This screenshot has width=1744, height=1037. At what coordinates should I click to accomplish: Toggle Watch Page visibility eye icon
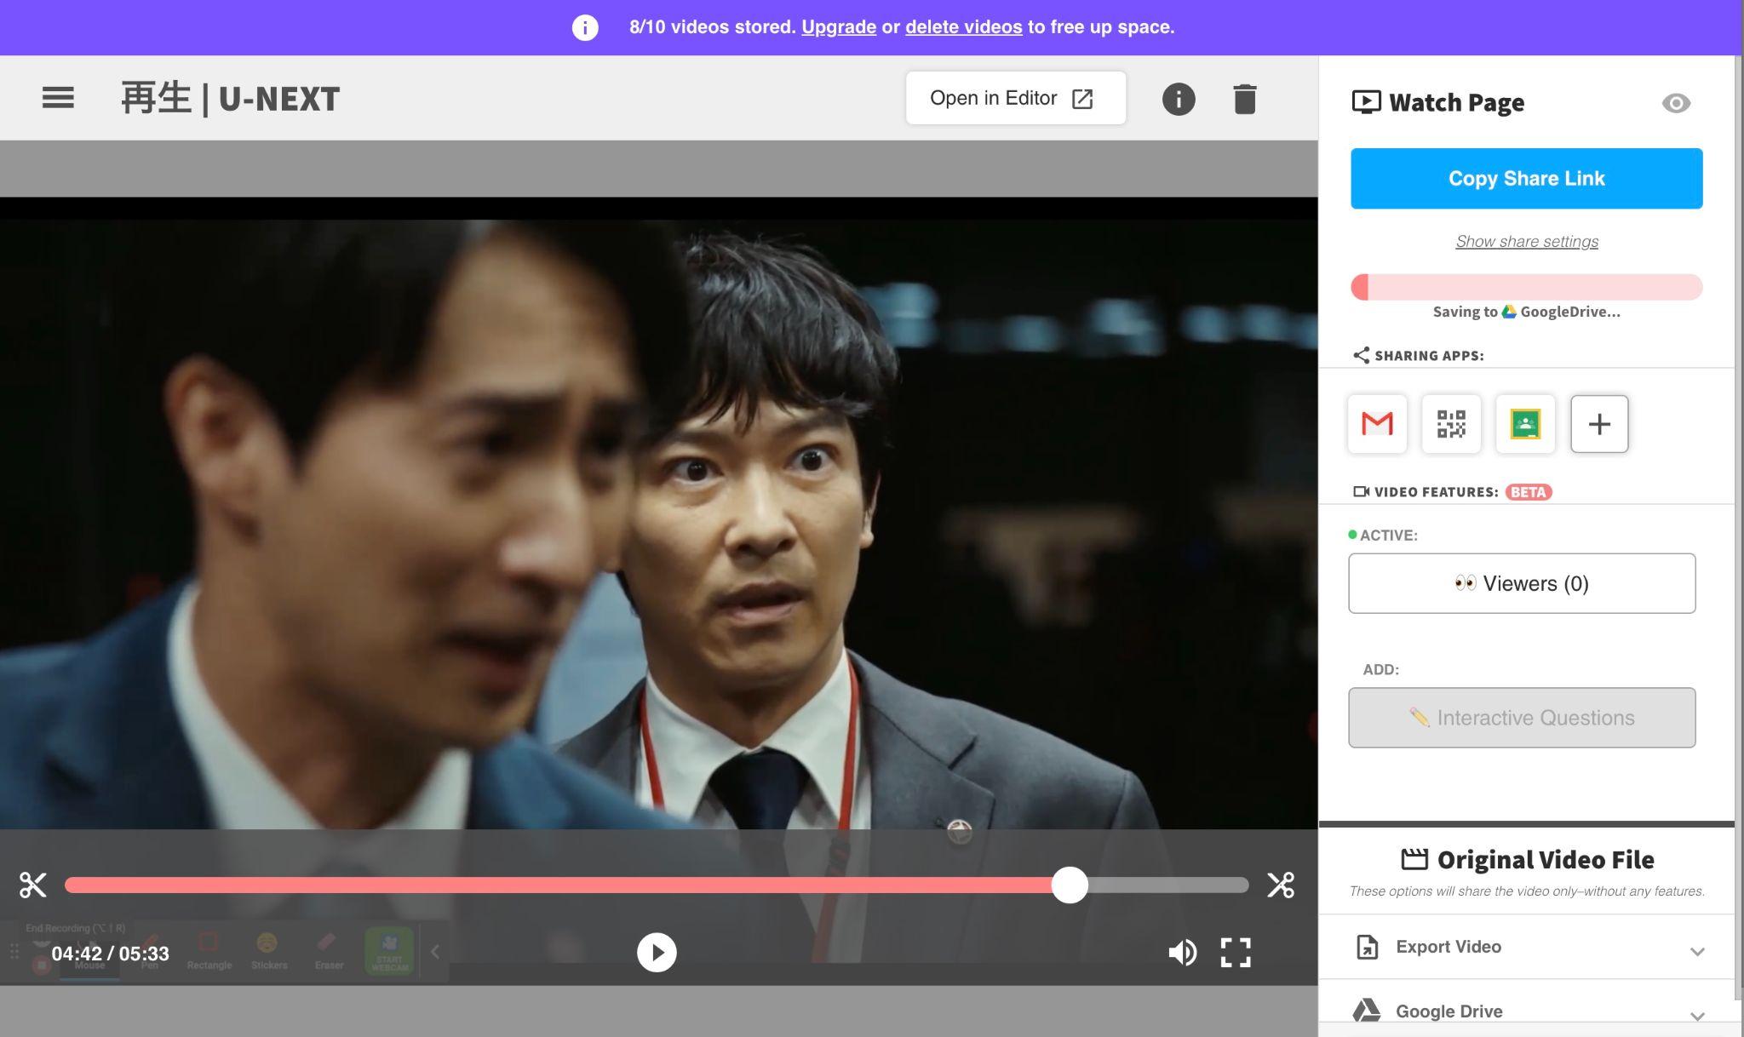coord(1676,103)
